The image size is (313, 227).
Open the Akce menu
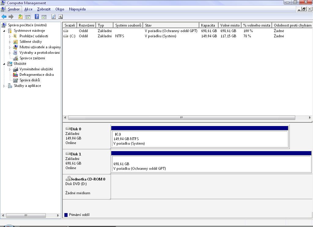(x=28, y=9)
